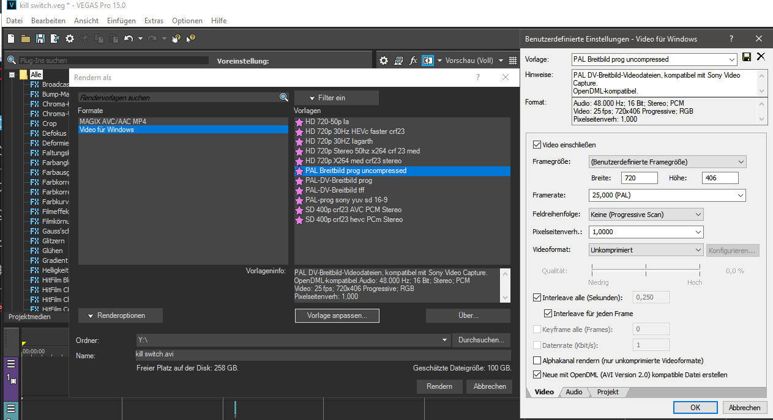
Task: Click the Über button
Action: click(468, 315)
